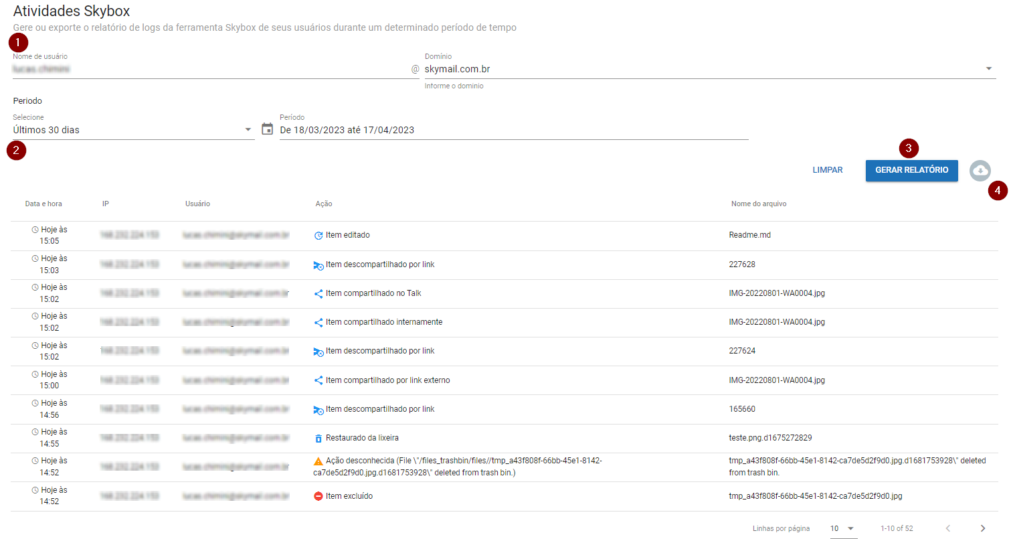Click teste.png.d1675272829 file name
Screen dimensions: 1009x539
[770, 438]
